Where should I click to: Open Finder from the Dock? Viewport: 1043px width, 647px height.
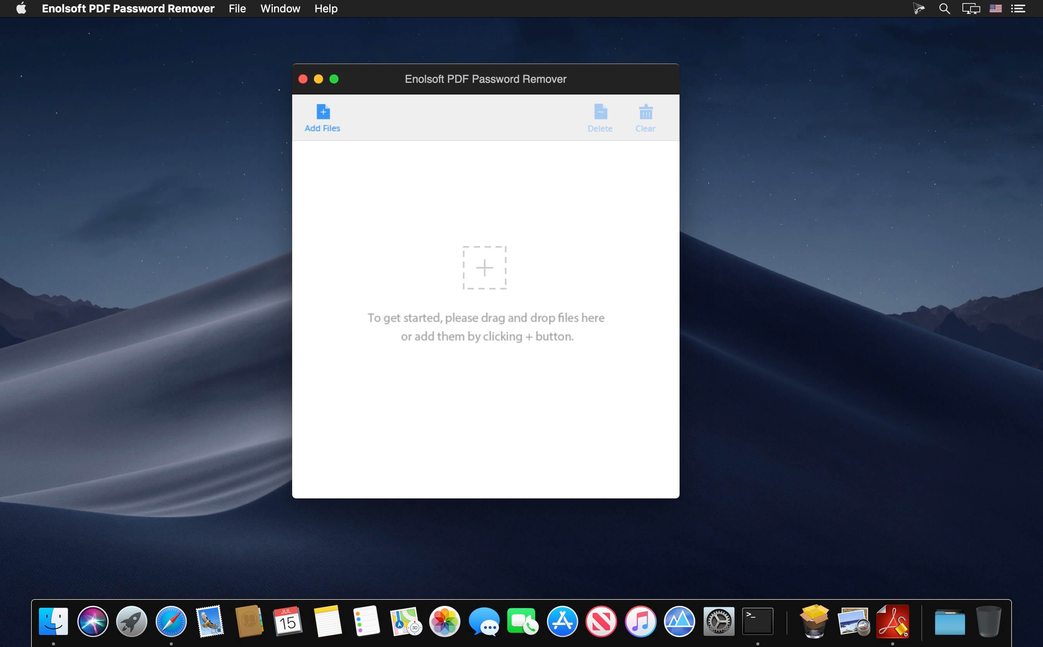53,621
